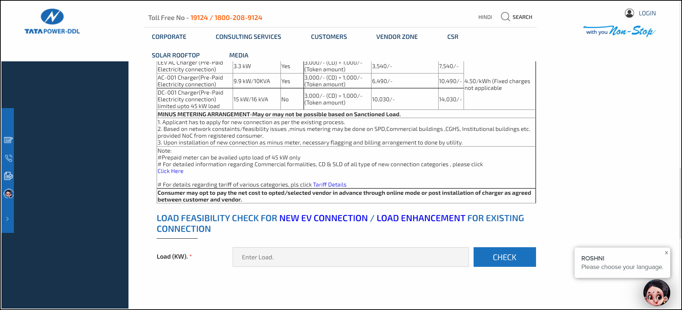Click '#Prepaid meter can be availed' note
This screenshot has height=310, width=682.
(x=229, y=158)
